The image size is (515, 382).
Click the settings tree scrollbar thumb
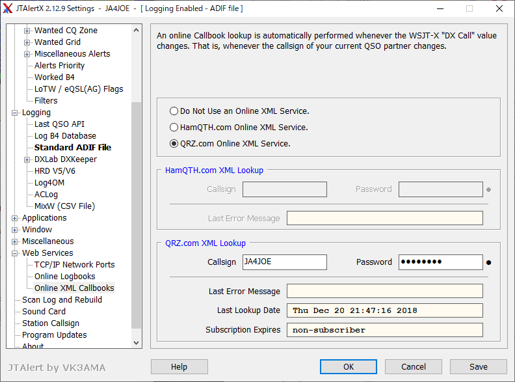137,215
